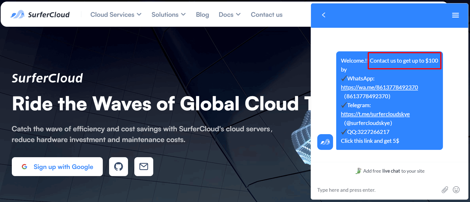Open the emoji picker icon

[456, 190]
